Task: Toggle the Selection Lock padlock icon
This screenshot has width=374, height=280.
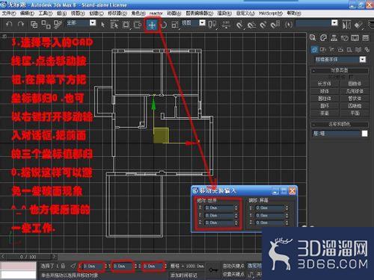Action: 64,266
